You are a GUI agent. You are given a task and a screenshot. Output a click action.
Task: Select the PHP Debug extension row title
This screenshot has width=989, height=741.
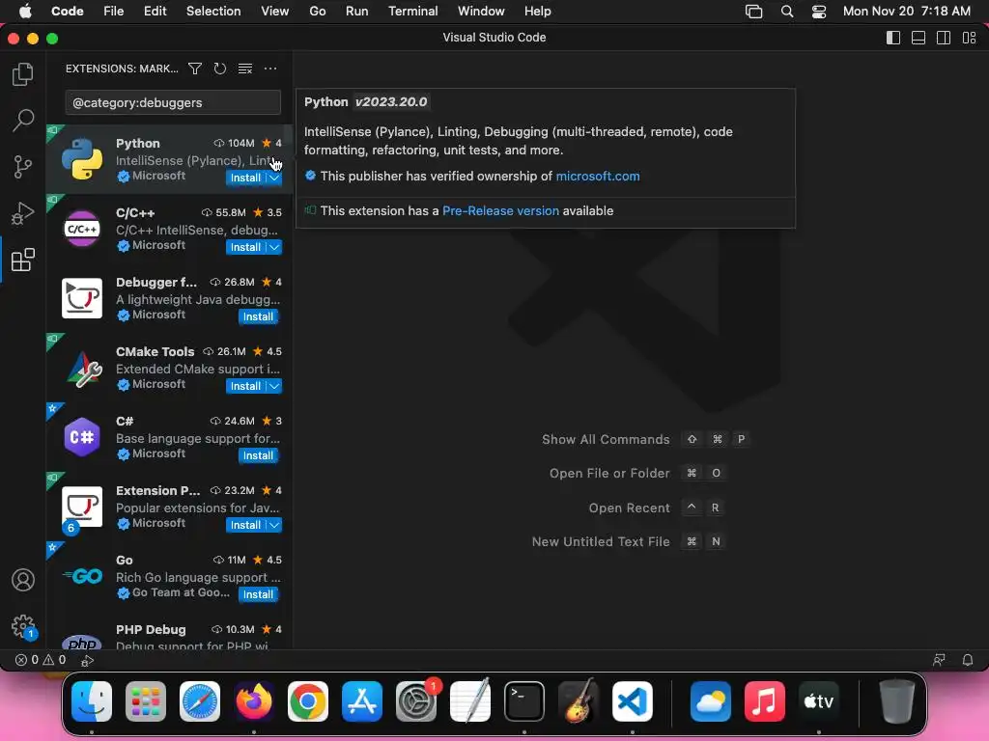coord(151,629)
